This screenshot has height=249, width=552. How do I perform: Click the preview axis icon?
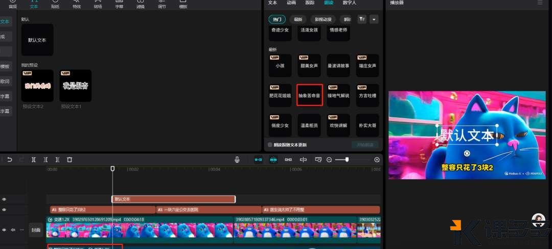coord(303,160)
